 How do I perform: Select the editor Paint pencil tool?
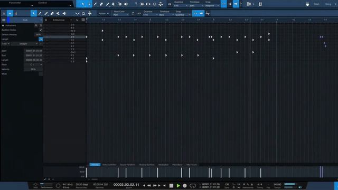click(40, 13)
